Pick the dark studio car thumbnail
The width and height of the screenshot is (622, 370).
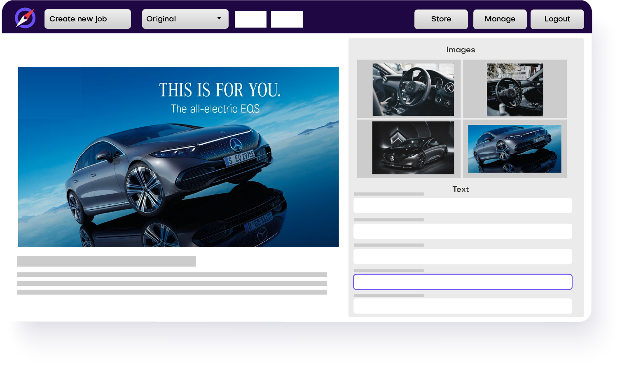[413, 148]
